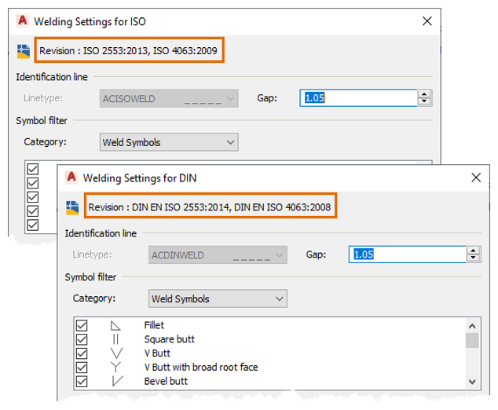The height and width of the screenshot is (410, 498).
Task: Select the Fillet weld symbol icon
Action: [x=116, y=325]
